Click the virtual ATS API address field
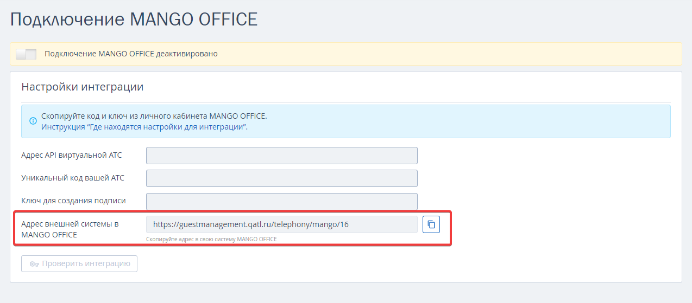Viewport: 692px width, 303px height. coord(281,156)
